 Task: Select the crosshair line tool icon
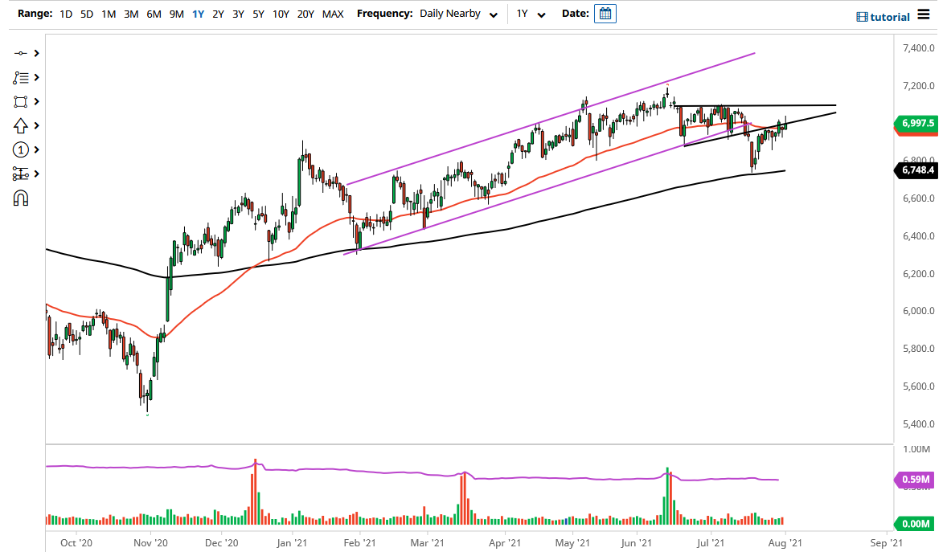(x=21, y=53)
